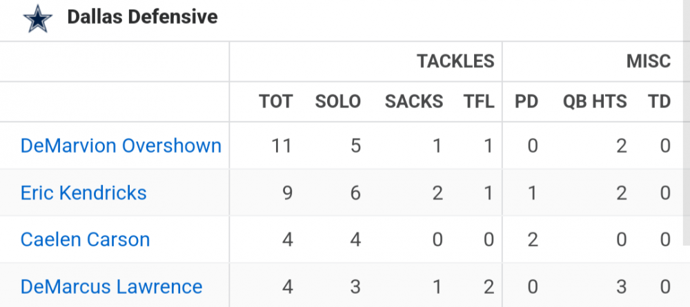Screen dimensions: 690x307
Task: Click the Dallas Cowboys star logo
Action: [x=36, y=19]
